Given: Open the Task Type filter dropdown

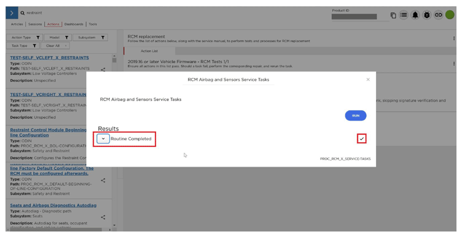Looking at the screenshot, I should click(x=23, y=45).
